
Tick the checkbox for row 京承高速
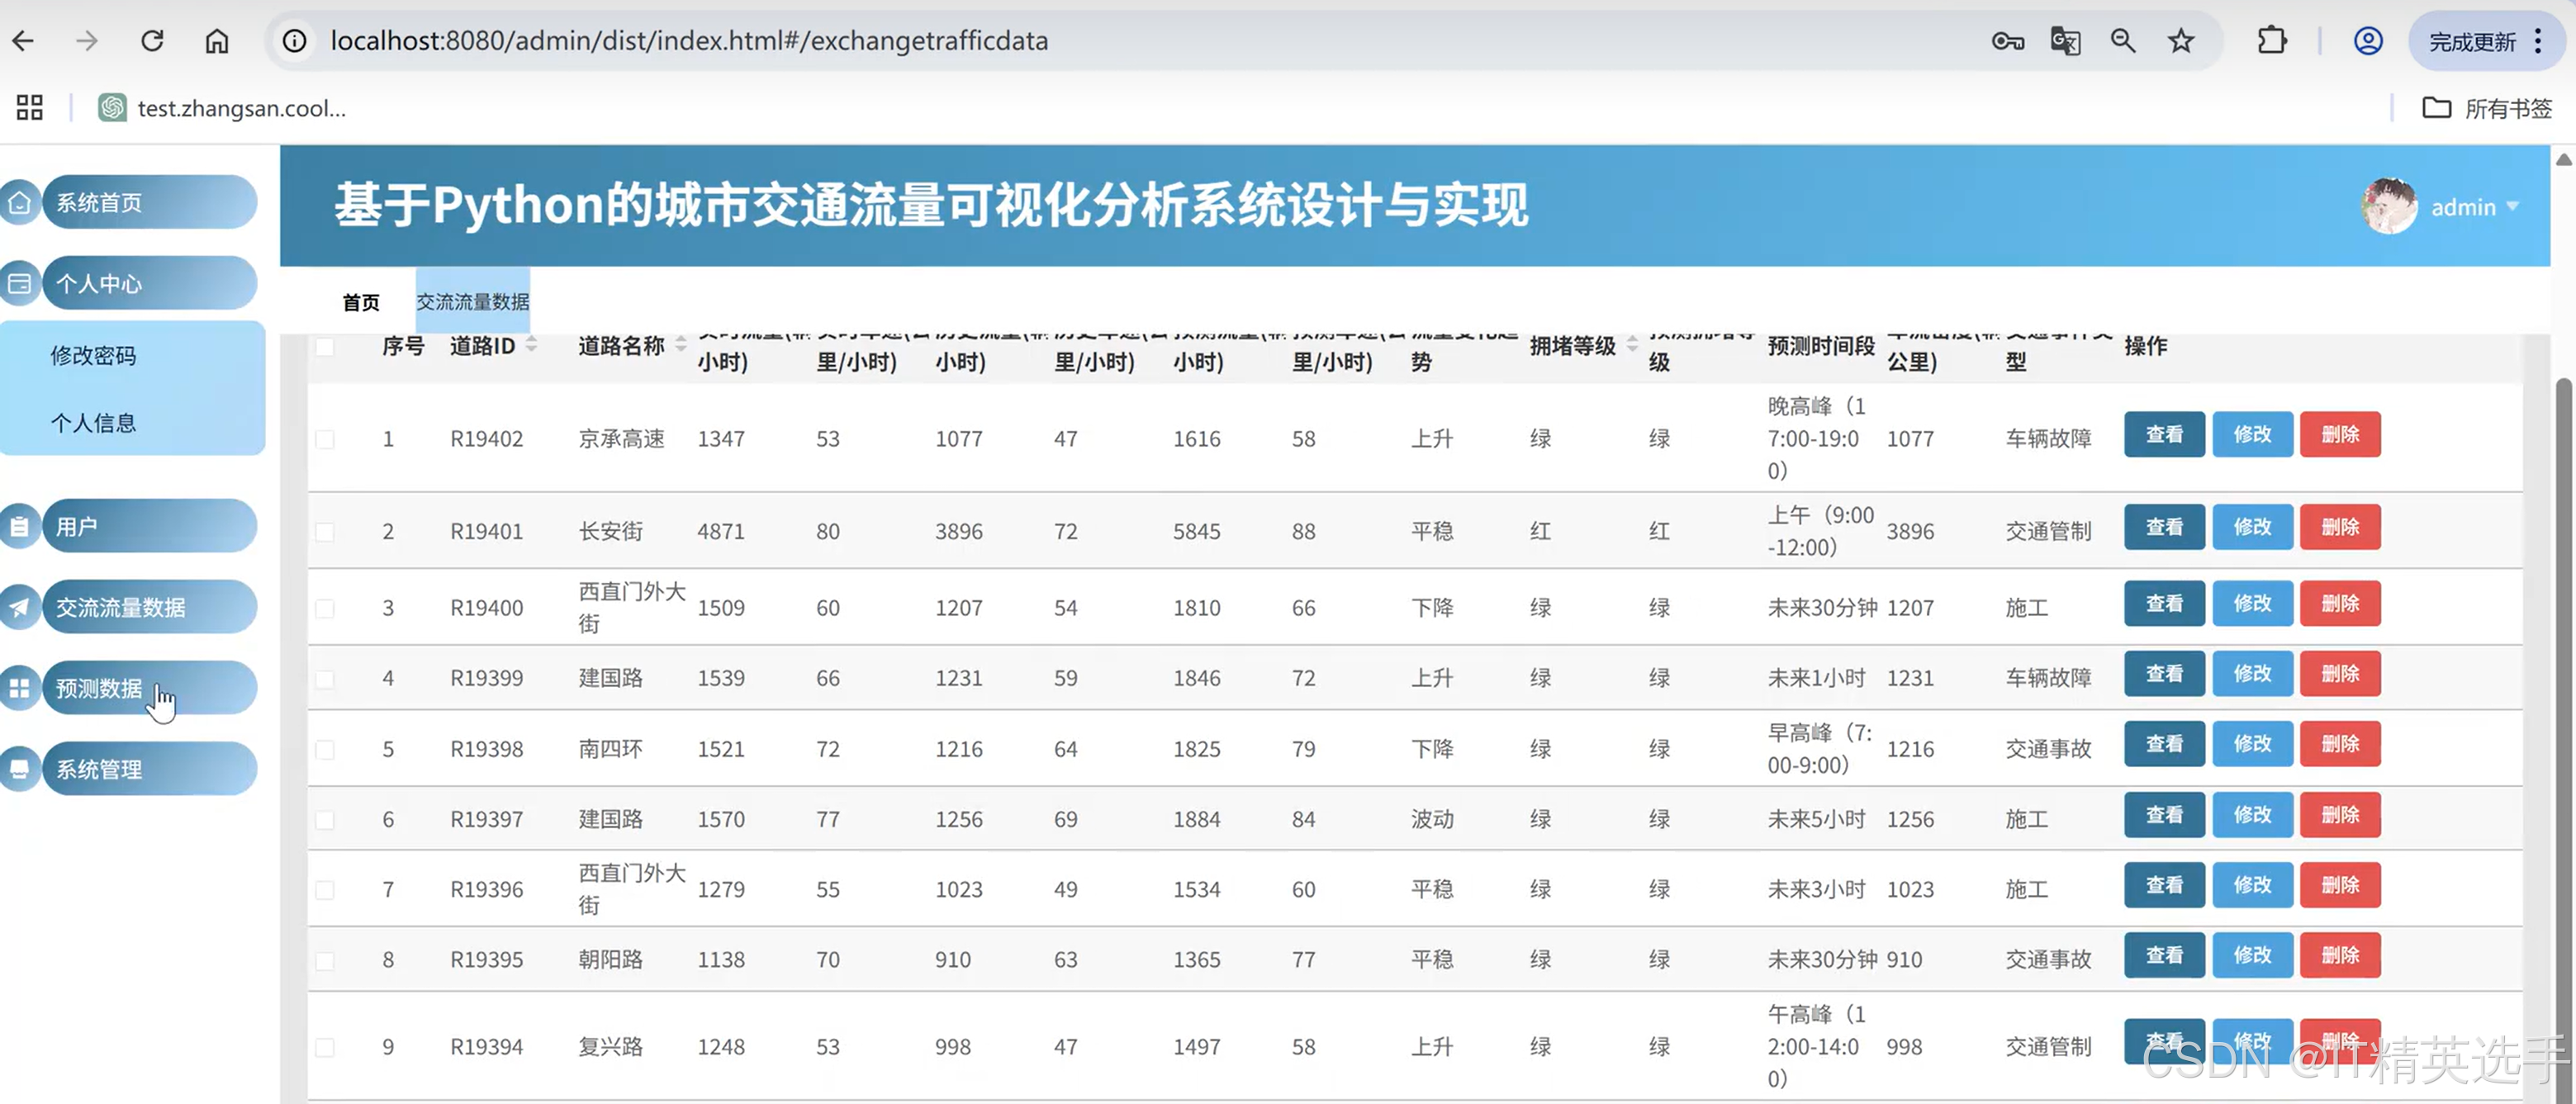pyautogui.click(x=325, y=439)
